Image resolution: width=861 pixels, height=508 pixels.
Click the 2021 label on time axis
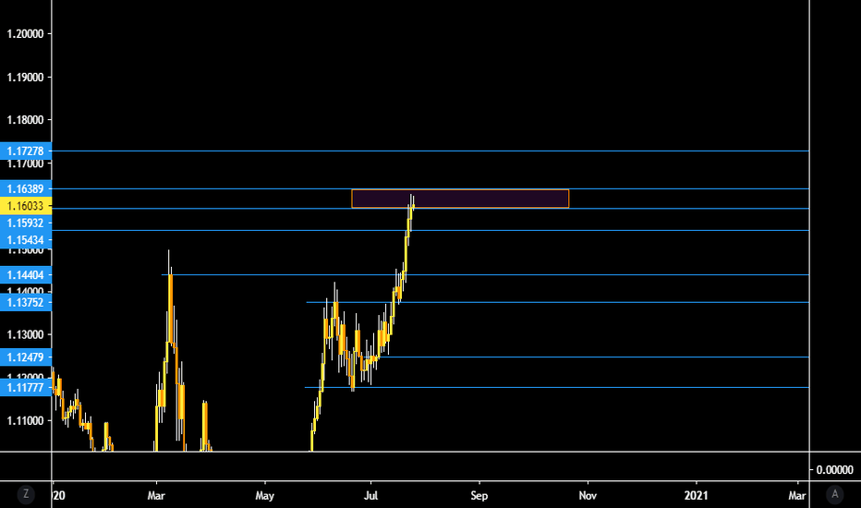pyautogui.click(x=696, y=495)
